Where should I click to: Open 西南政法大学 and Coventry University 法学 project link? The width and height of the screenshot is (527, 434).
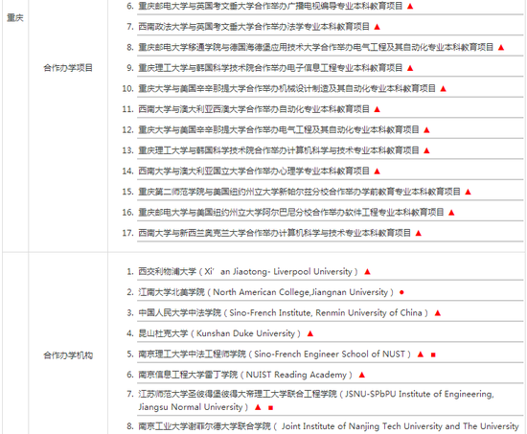pyautogui.click(x=254, y=27)
